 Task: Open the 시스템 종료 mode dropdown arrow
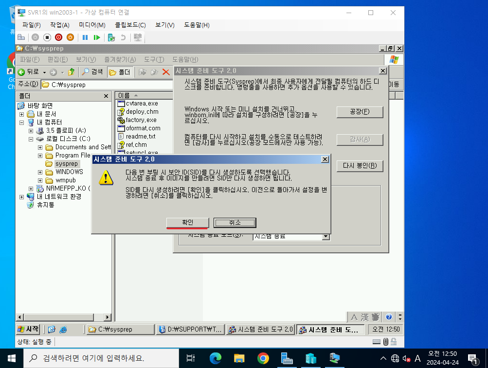[326, 236]
